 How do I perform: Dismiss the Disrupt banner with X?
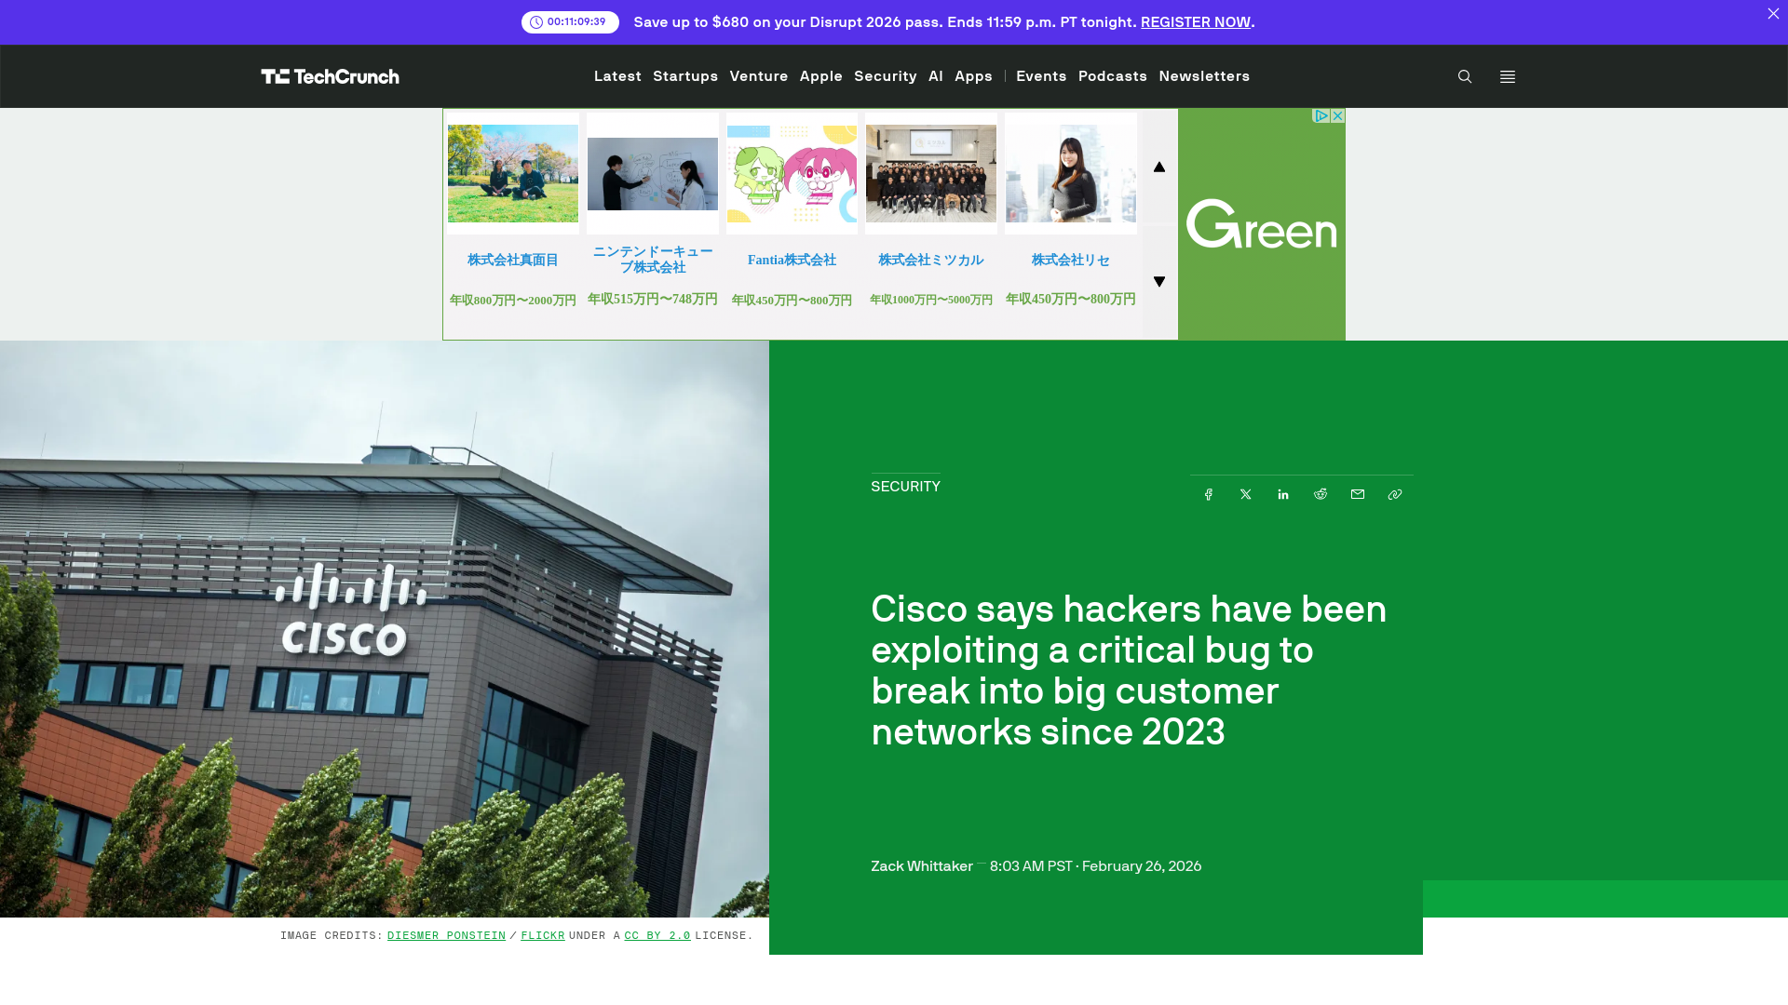tap(1773, 14)
